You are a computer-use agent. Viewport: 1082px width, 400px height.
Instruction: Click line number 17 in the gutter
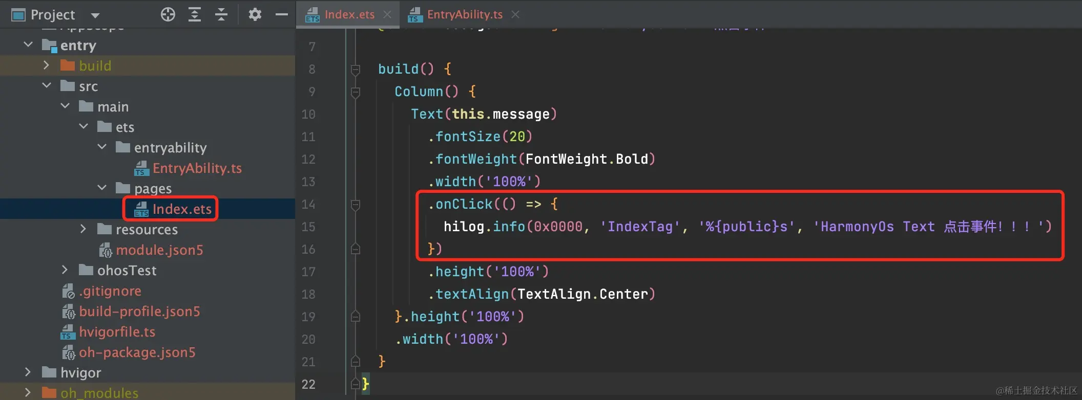point(308,272)
